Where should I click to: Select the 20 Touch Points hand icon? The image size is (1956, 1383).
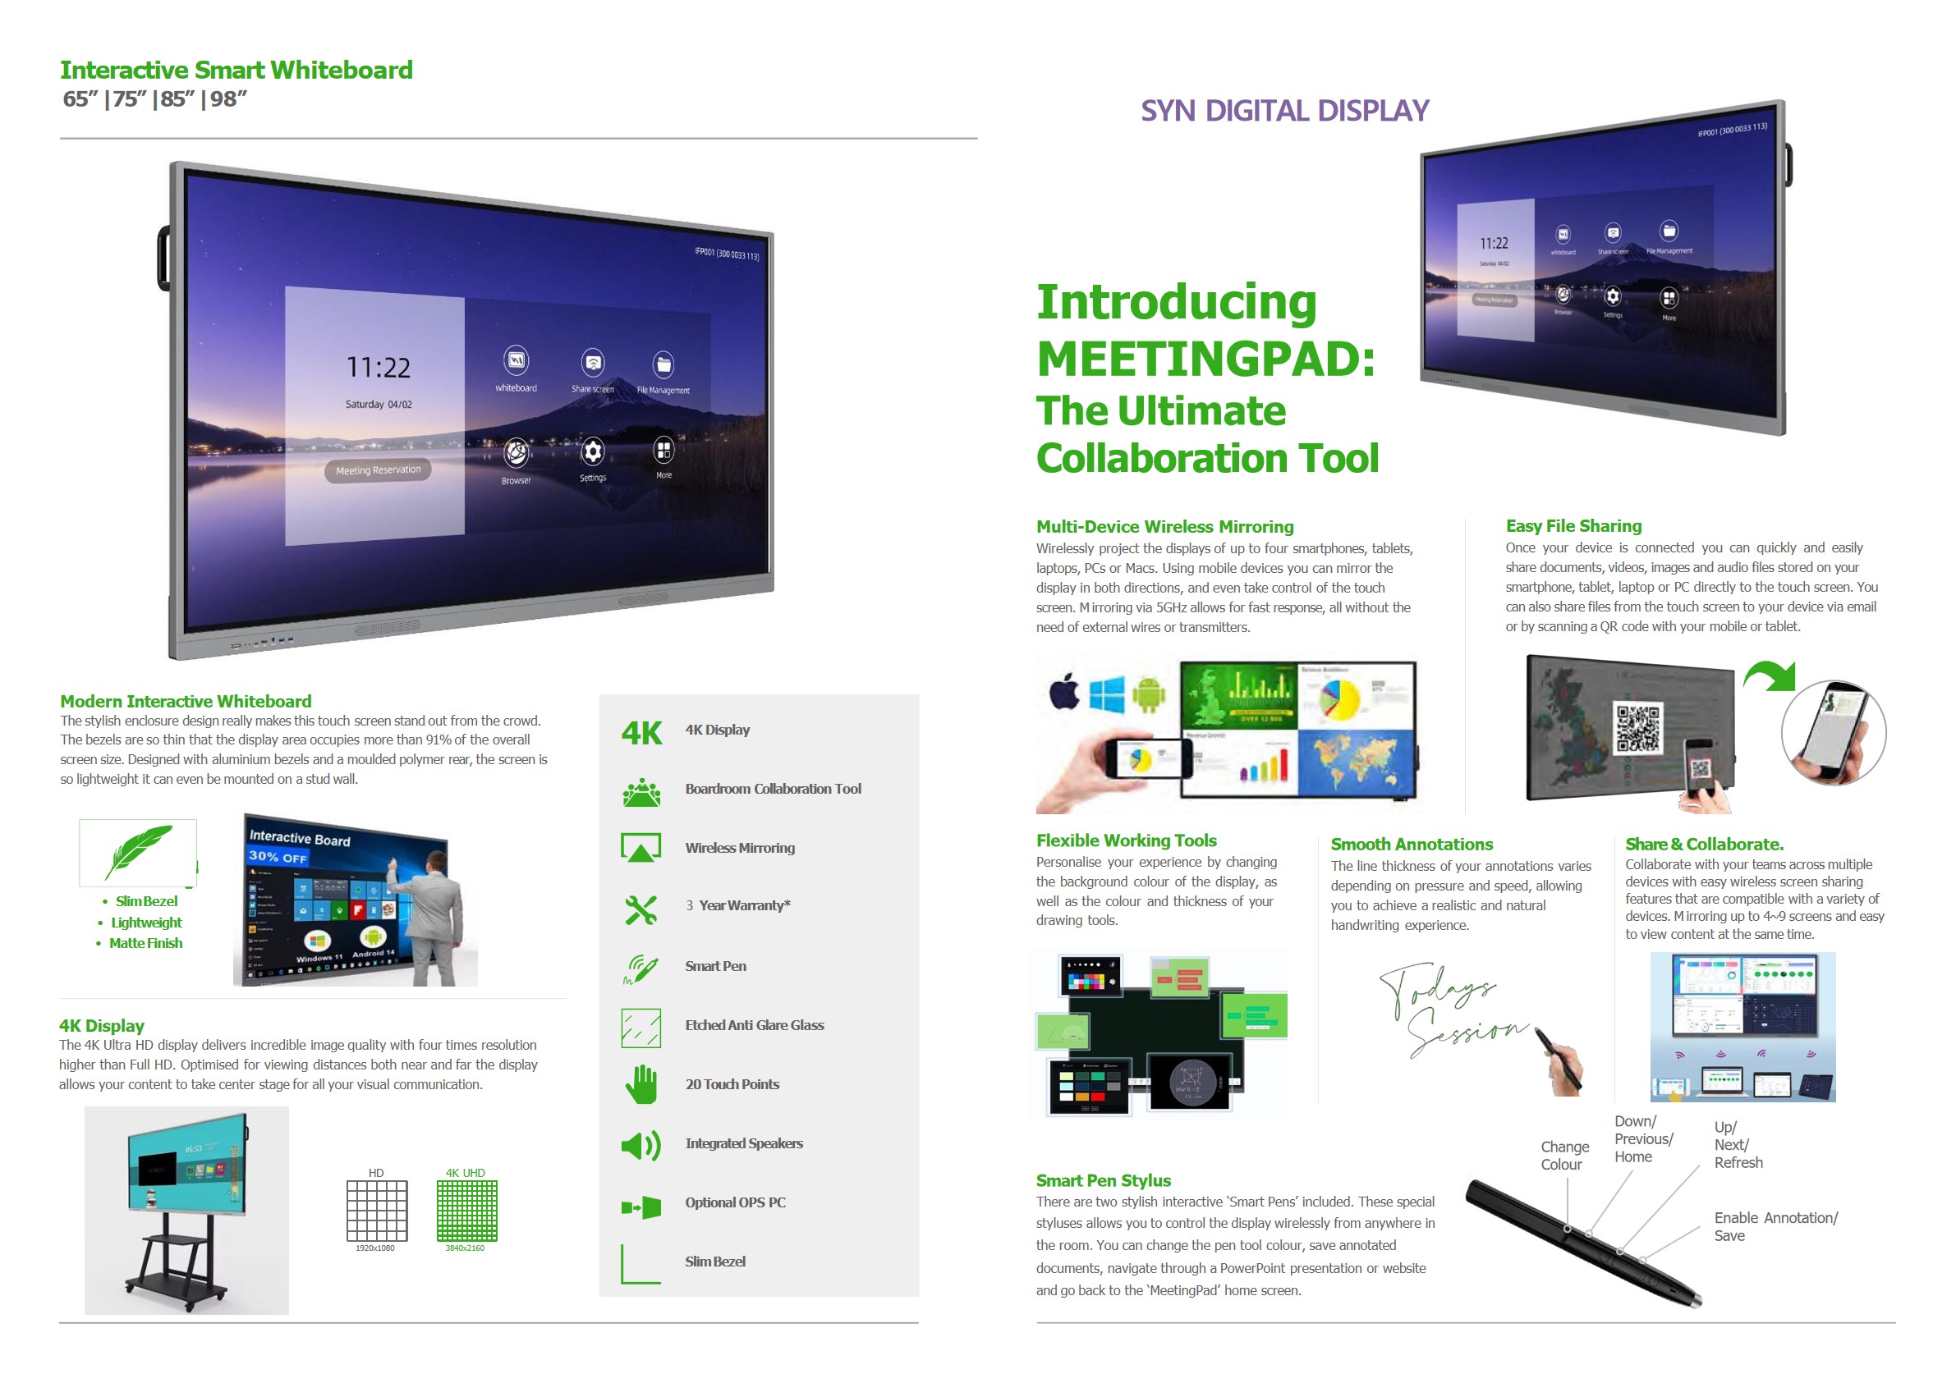coord(641,1083)
